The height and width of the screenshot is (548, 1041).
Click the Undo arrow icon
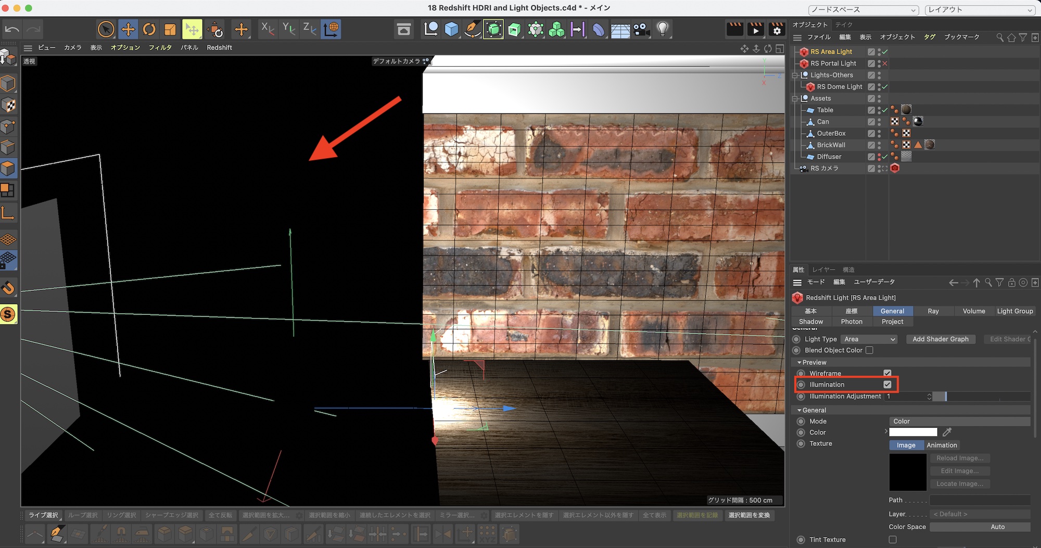click(12, 29)
